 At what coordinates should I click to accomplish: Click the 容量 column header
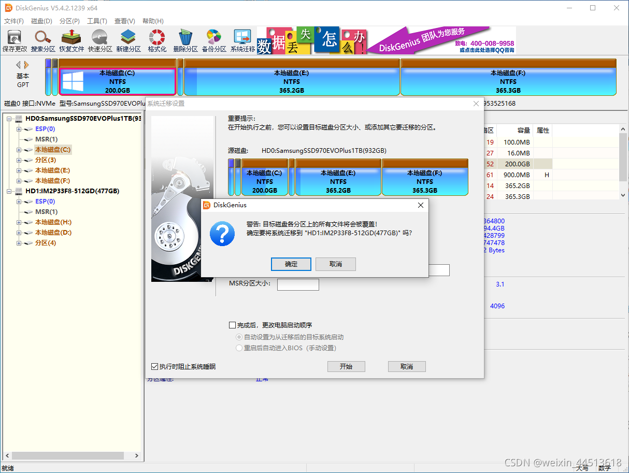point(524,130)
